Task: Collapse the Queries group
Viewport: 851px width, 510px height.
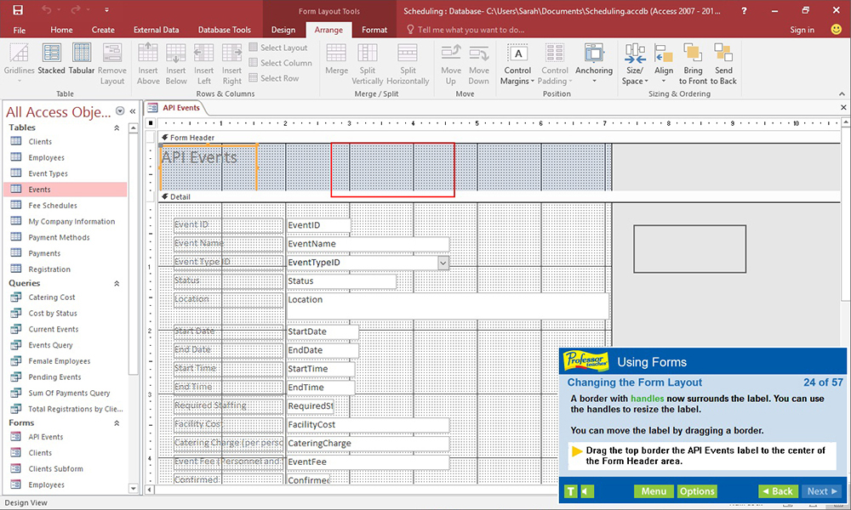Action: (117, 283)
